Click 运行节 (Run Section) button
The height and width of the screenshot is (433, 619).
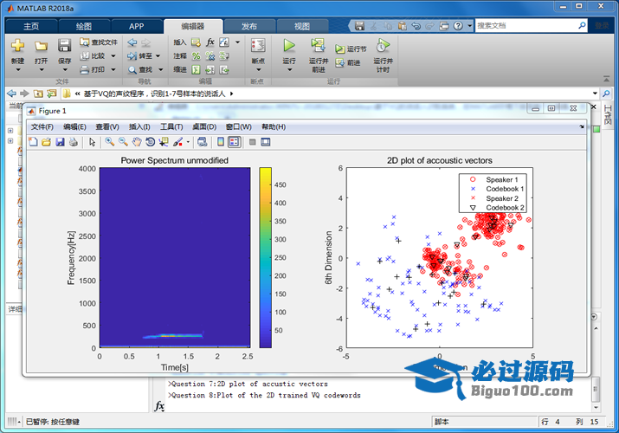(351, 49)
